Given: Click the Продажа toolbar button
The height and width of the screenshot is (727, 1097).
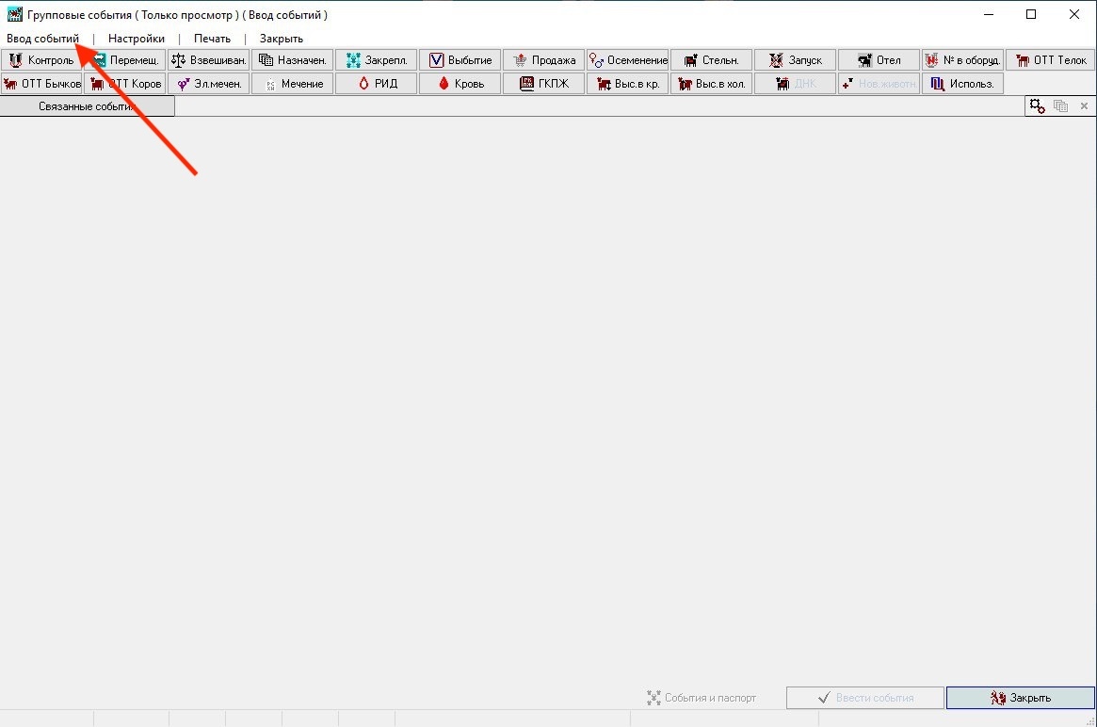Looking at the screenshot, I should pos(543,60).
